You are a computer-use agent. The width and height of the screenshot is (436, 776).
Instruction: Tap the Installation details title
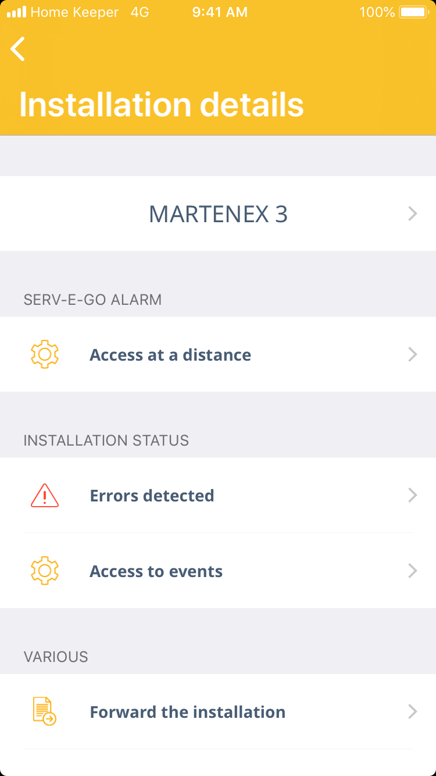coord(162,105)
